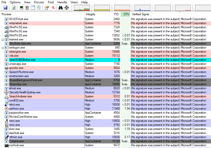Open the Find menu
211x148 pixels.
coord(51,2)
